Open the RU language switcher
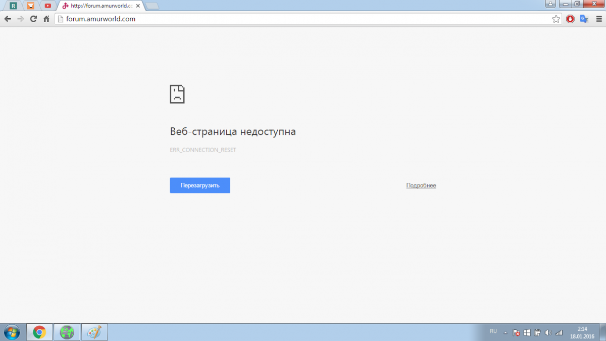606x341 pixels. [x=493, y=331]
